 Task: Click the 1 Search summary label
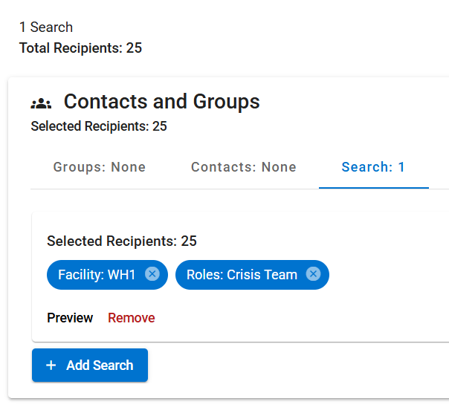[46, 27]
